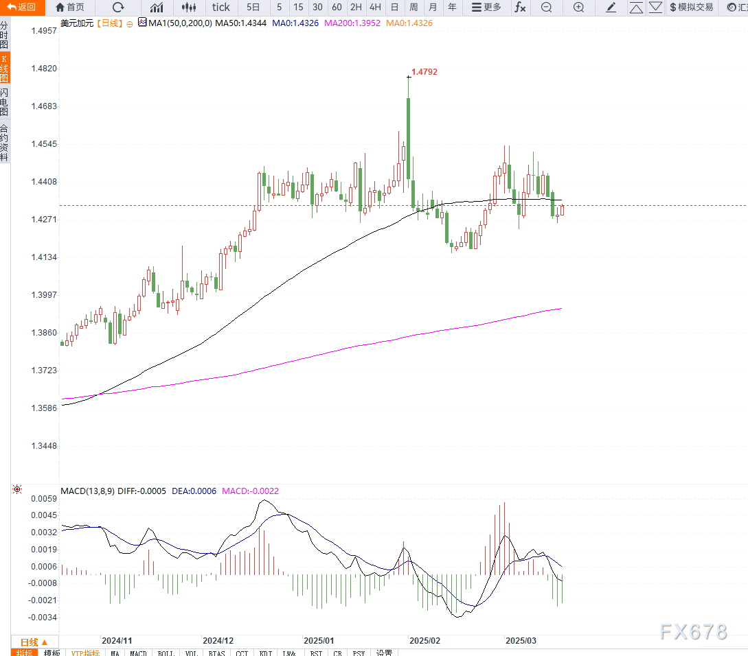Click the 2025/02 date label on timeline
The image size is (748, 656).
[424, 641]
